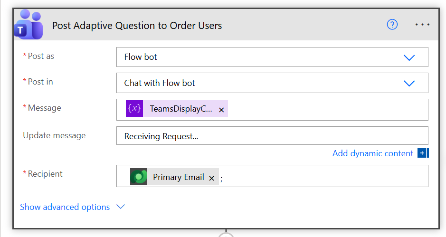Click Show advanced options link

[65, 207]
